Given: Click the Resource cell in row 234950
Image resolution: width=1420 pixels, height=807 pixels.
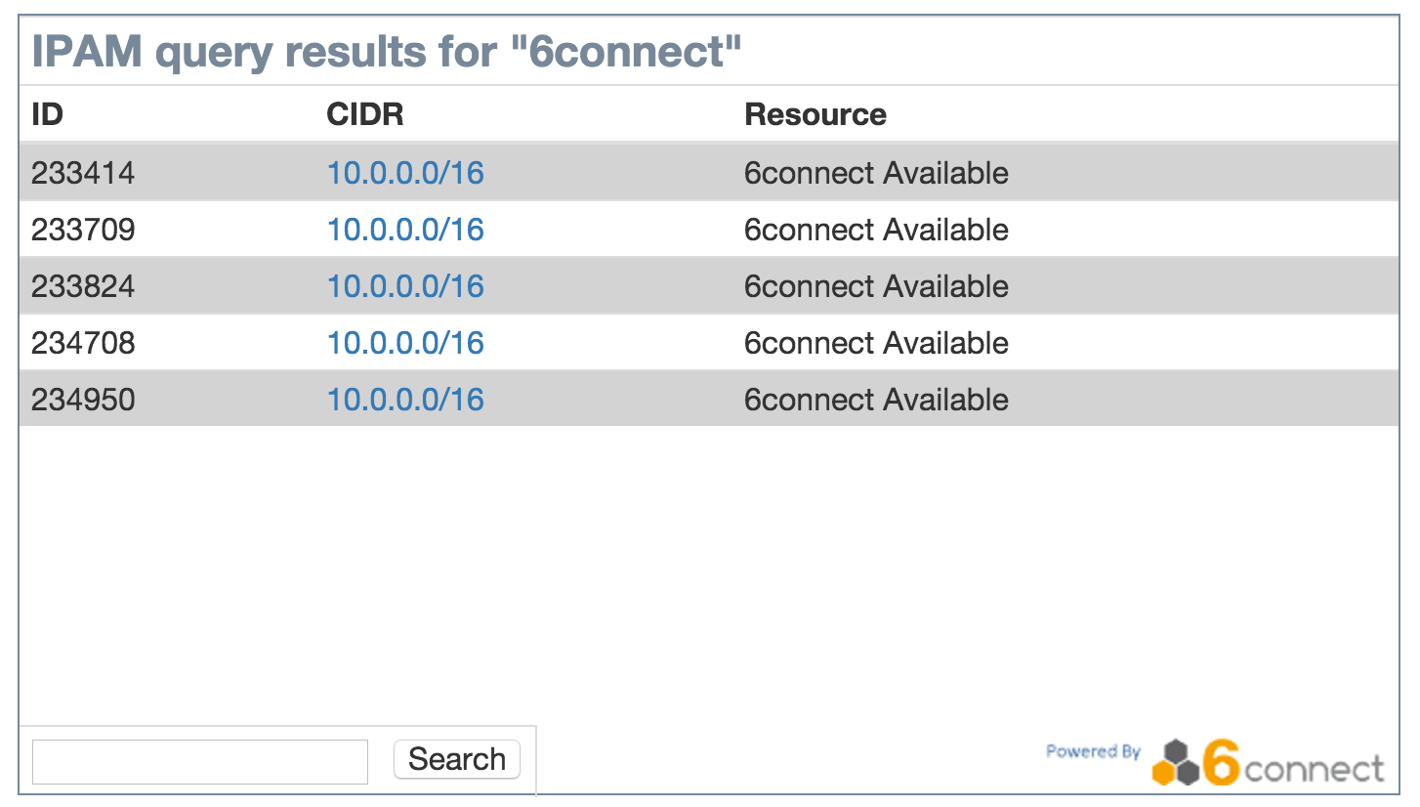Looking at the screenshot, I should coord(876,400).
